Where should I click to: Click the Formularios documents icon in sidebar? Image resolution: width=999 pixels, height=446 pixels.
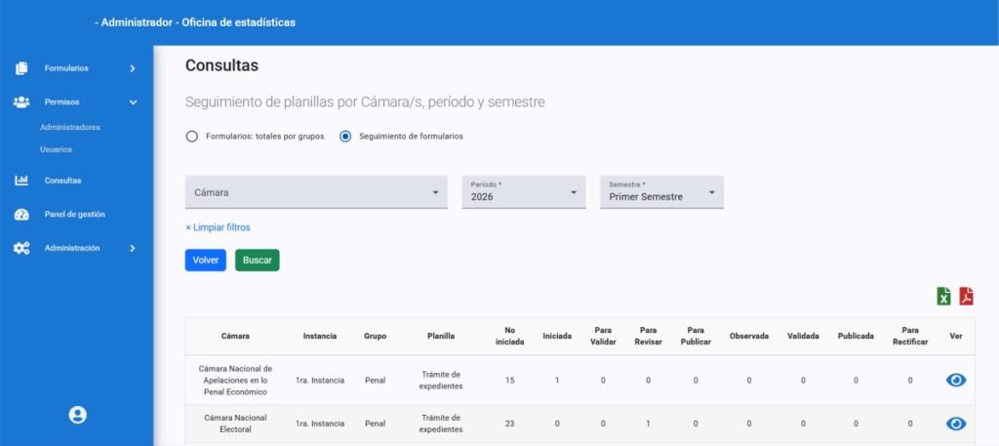click(x=21, y=68)
